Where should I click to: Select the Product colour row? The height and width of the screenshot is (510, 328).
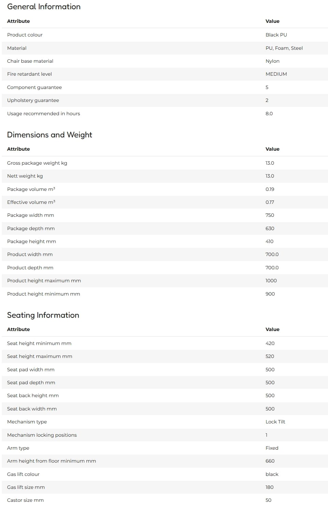coord(165,35)
